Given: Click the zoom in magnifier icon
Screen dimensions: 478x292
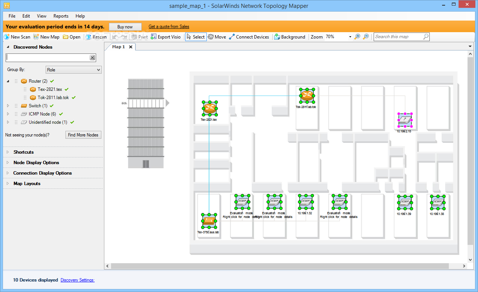Looking at the screenshot, I should [x=357, y=37].
